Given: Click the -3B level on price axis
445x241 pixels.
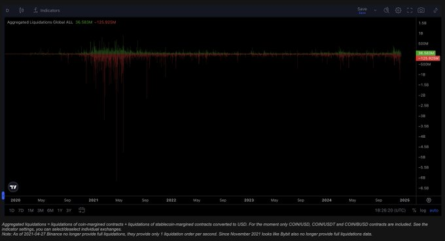Looking at the screenshot, I should pyautogui.click(x=421, y=116).
